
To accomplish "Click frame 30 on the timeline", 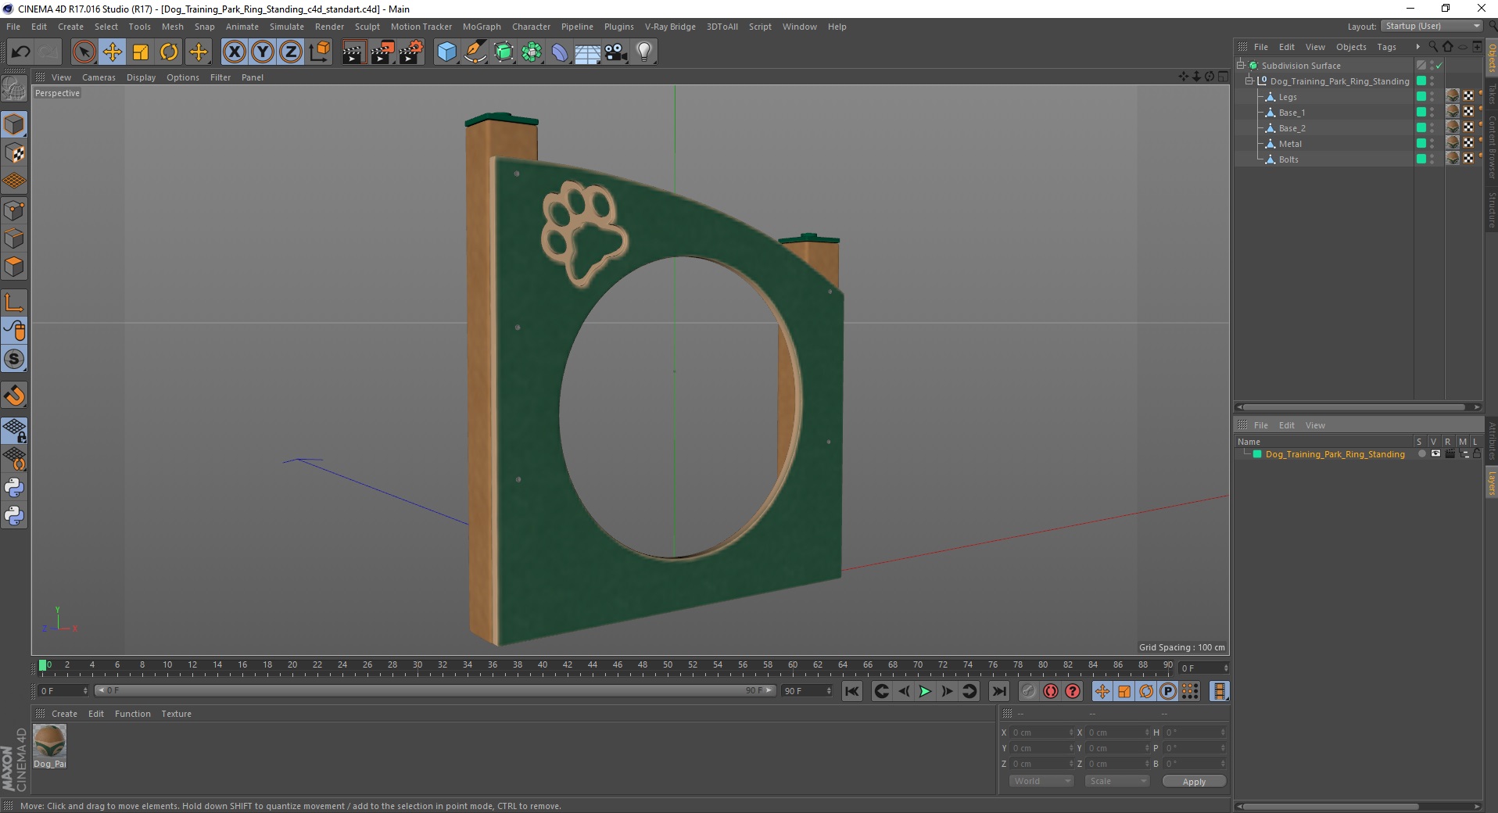I will (418, 667).
